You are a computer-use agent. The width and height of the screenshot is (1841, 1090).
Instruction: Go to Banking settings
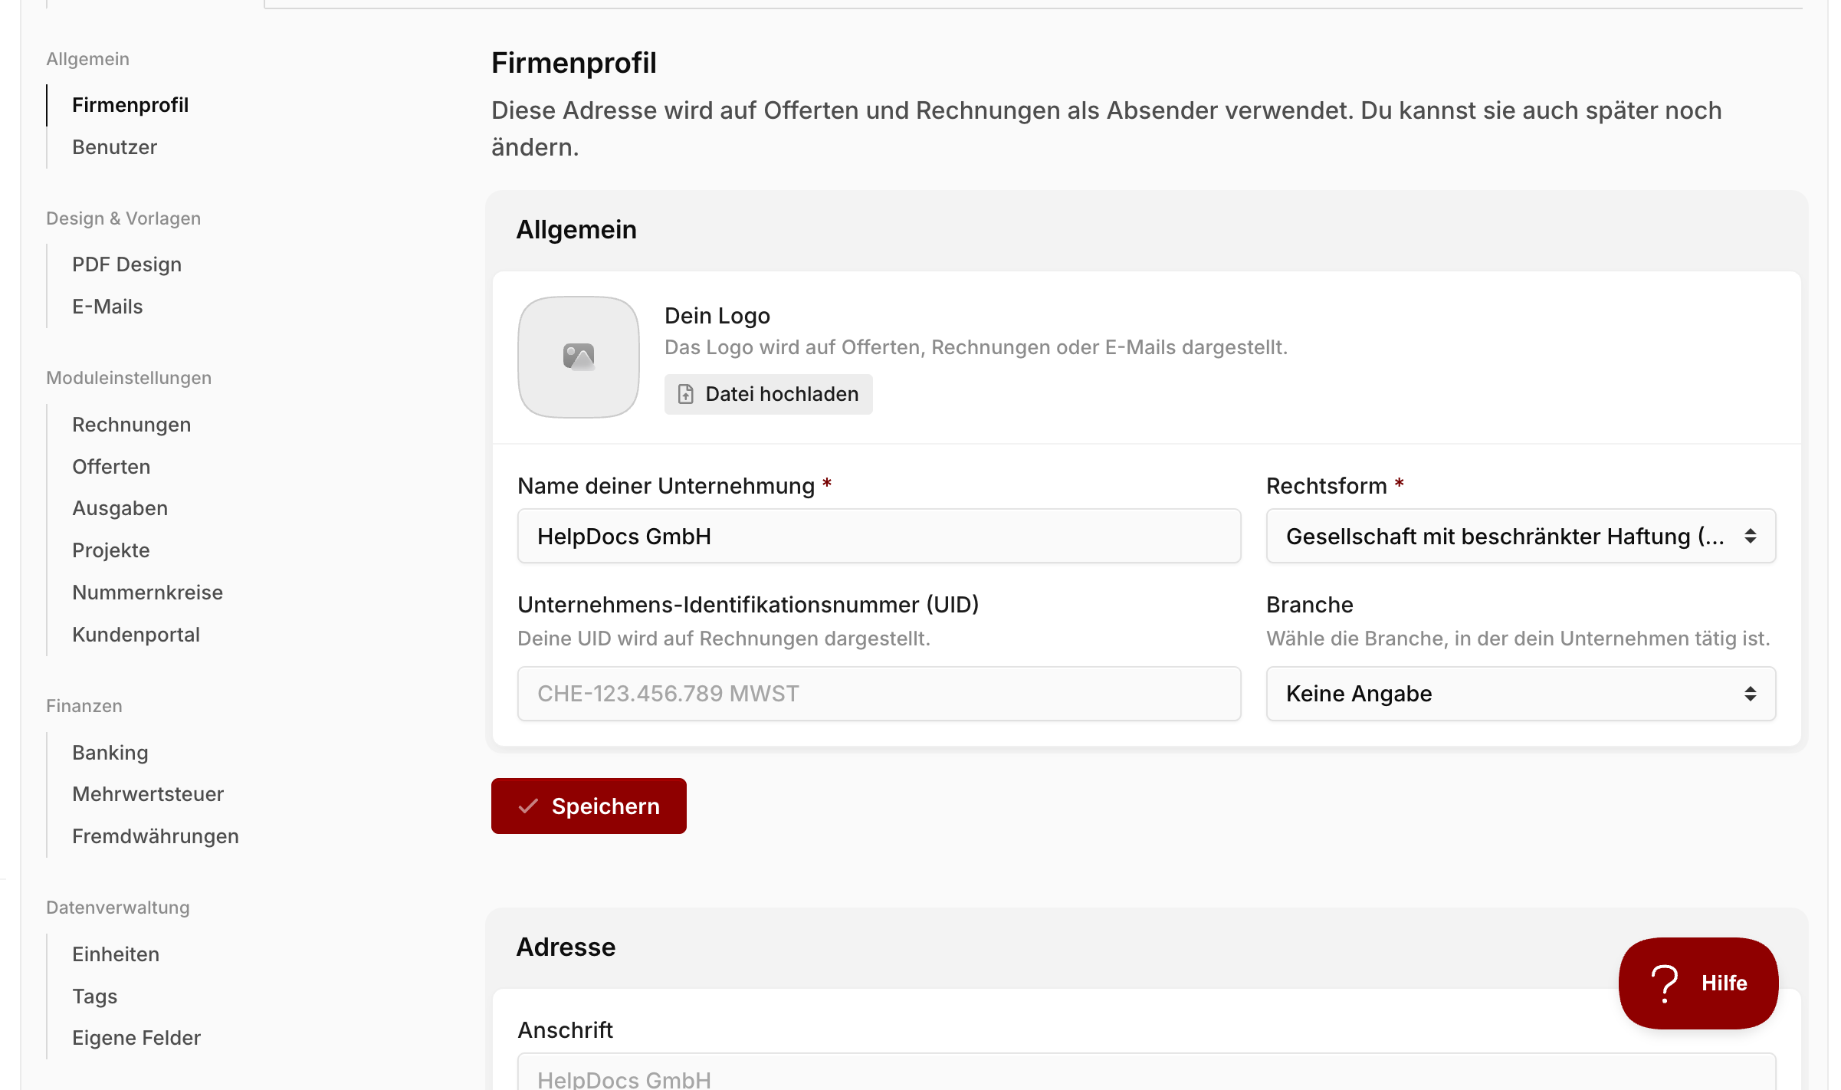pyautogui.click(x=110, y=753)
